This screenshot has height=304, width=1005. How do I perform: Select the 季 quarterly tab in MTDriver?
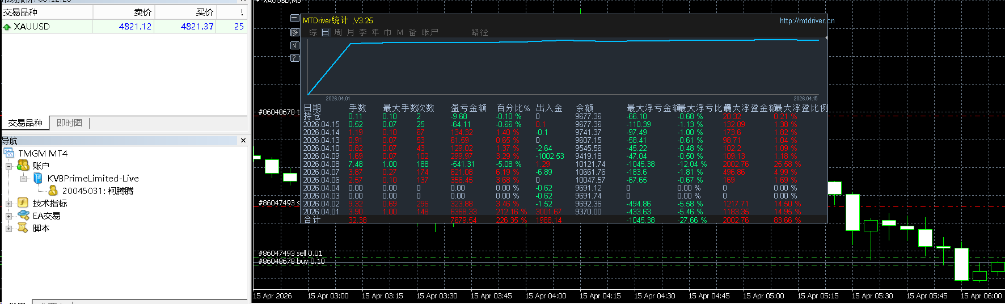pos(363,32)
